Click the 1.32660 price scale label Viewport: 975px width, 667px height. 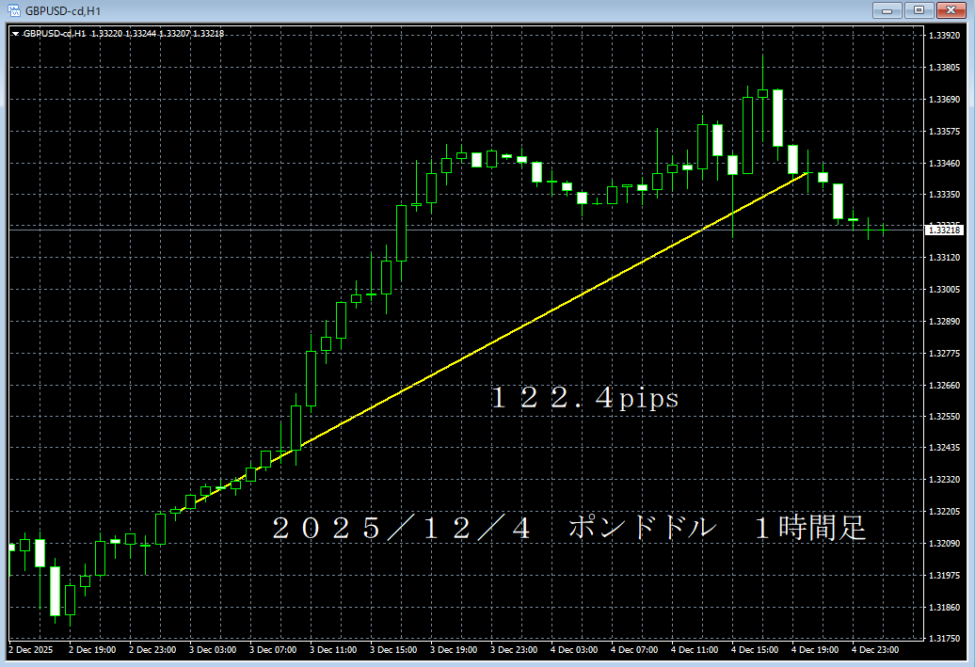[x=944, y=386]
